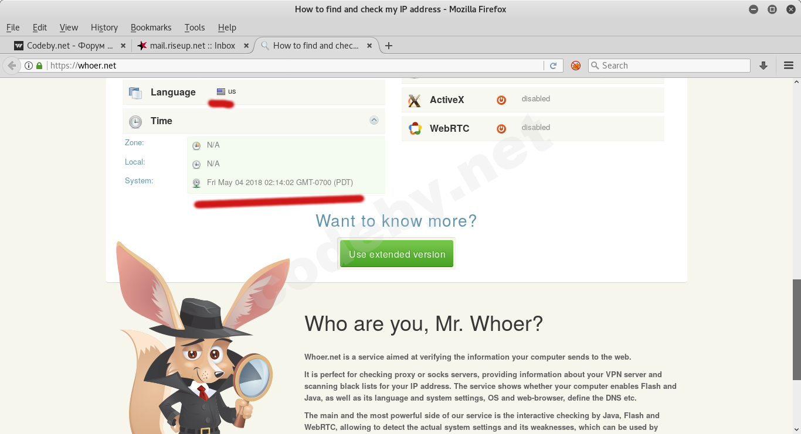Click the ActiveX disabled power indicator
Screen dimensions: 801x434
point(501,100)
